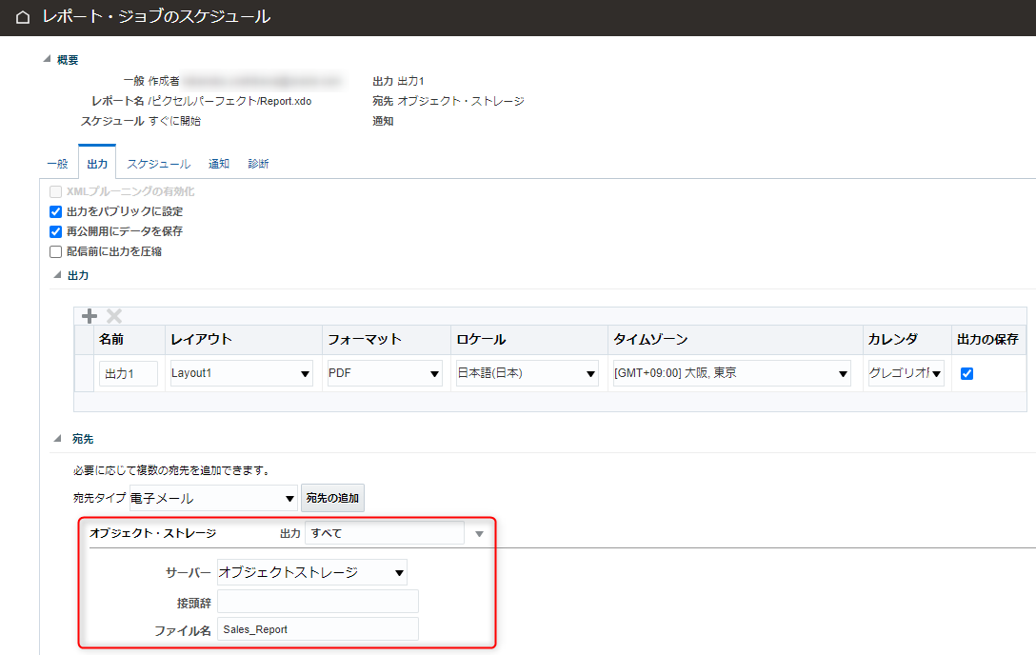This screenshot has width=1036, height=655.
Task: Click the row selector cell of 出力1 row
Action: coord(84,374)
